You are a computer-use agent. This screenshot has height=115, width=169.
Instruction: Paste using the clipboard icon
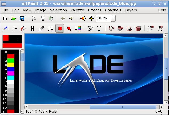(x=51, y=18)
